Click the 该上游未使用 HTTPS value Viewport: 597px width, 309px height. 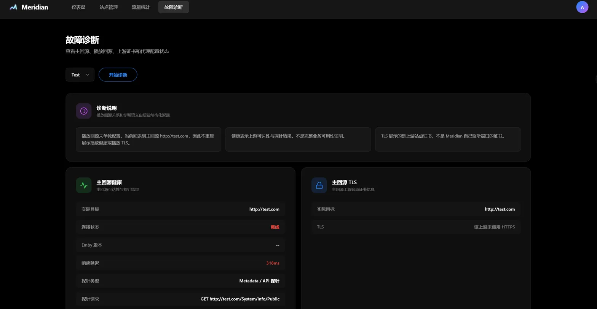pos(494,227)
